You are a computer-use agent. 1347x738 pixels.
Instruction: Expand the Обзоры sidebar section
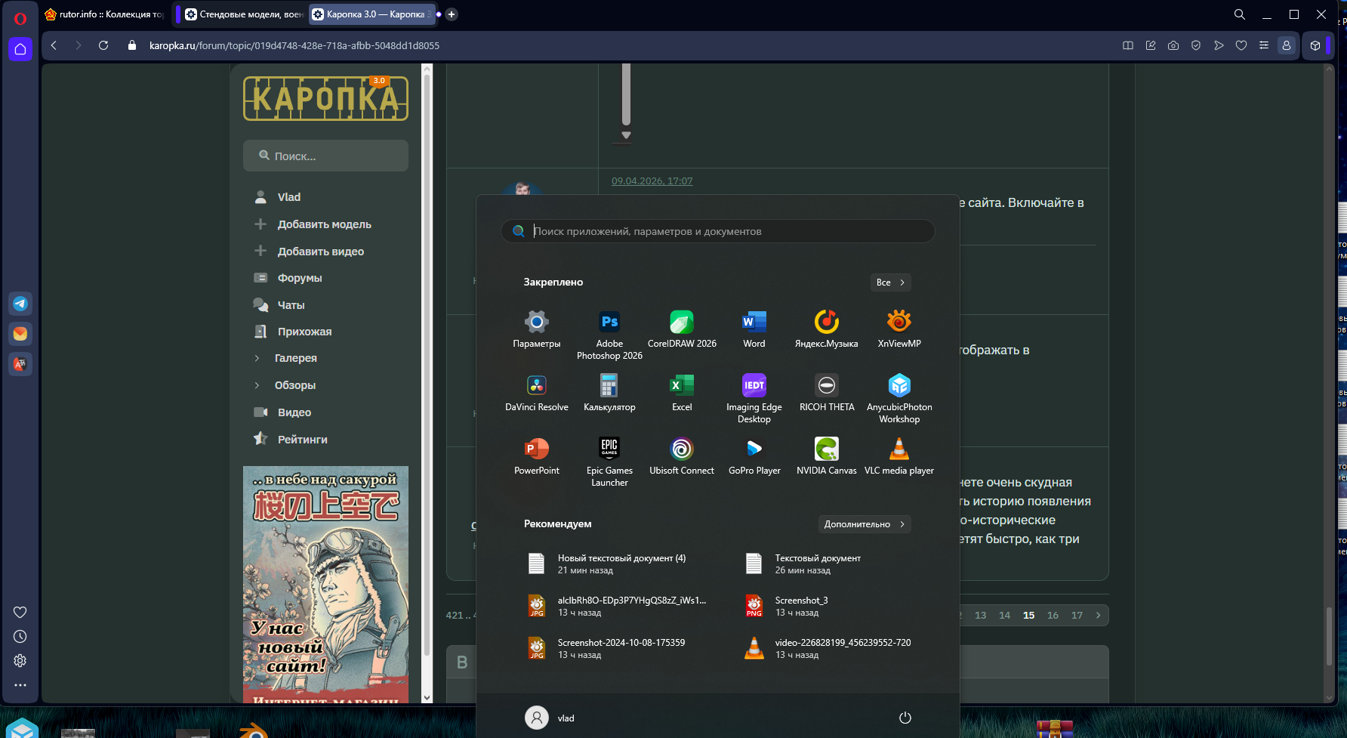click(x=295, y=385)
